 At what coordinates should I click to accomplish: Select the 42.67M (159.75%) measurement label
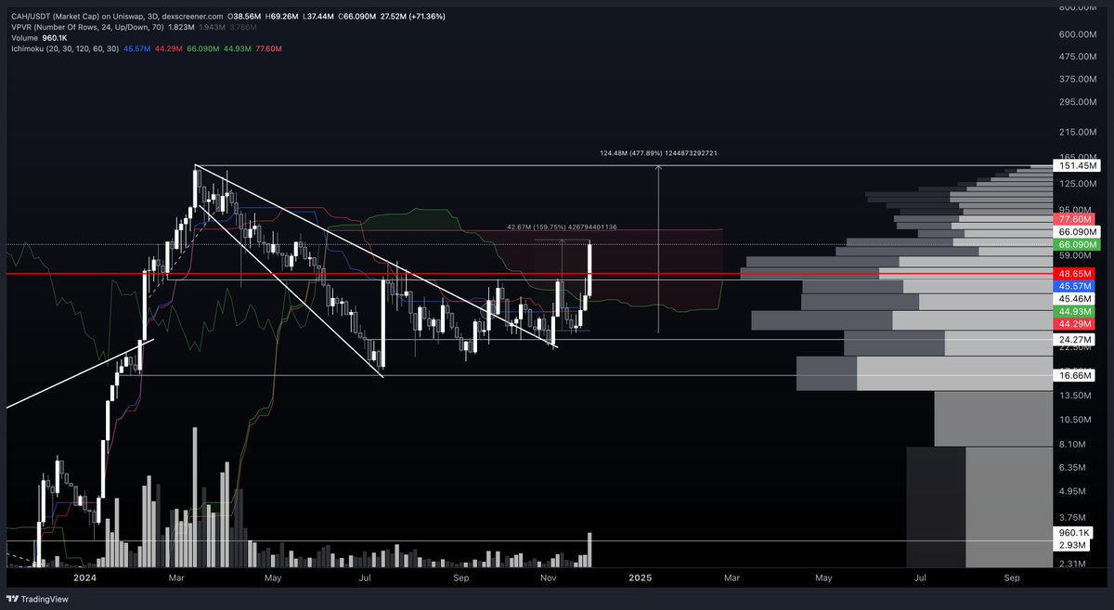pos(562,227)
